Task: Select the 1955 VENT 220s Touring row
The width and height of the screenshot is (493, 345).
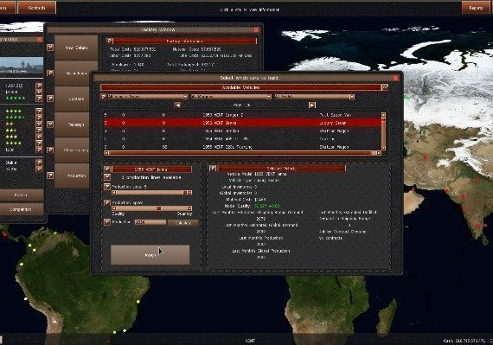Action: pos(242,147)
